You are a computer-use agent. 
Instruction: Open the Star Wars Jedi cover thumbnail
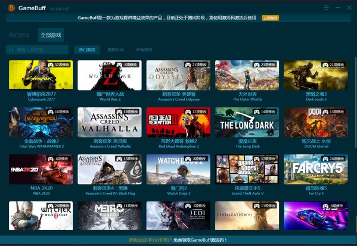click(178, 216)
